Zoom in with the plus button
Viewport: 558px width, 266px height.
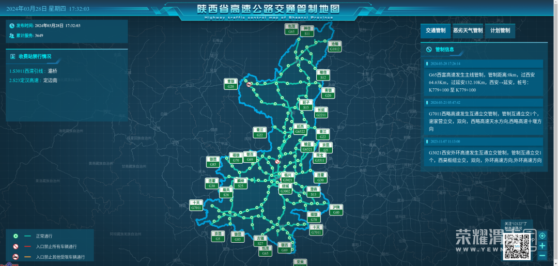542,246
